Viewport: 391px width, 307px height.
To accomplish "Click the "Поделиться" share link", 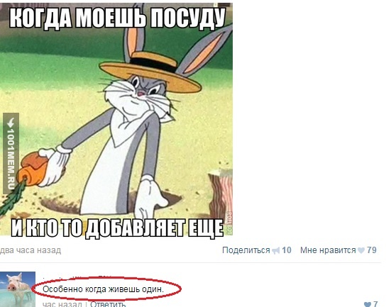I will 246,250.
